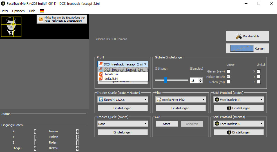Toggle Gieren (yaw) invert checkbox
This screenshot has height=152, width=277.
228,71
